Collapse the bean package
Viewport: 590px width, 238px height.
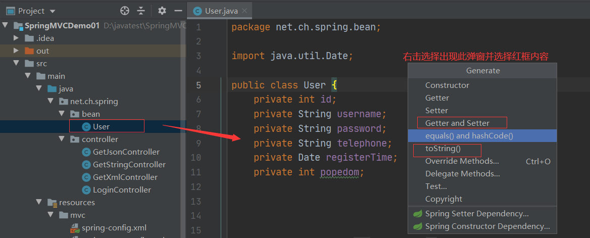click(62, 114)
